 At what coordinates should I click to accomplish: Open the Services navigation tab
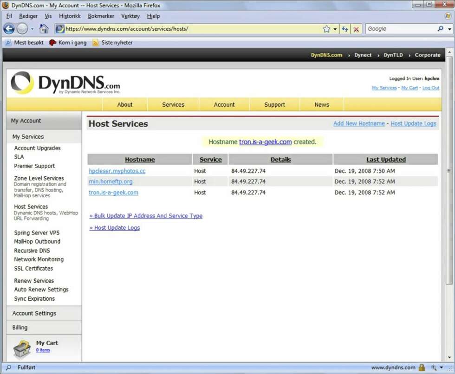click(x=173, y=105)
